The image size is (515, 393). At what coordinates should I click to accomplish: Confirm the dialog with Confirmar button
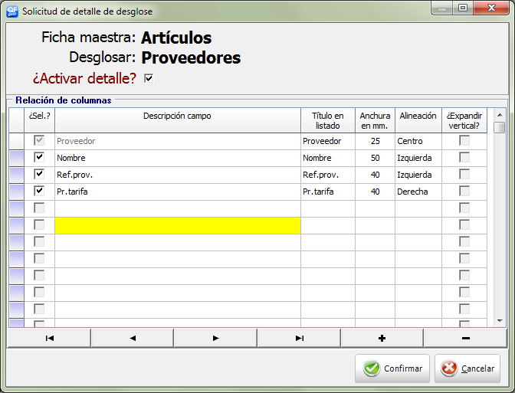pyautogui.click(x=392, y=368)
